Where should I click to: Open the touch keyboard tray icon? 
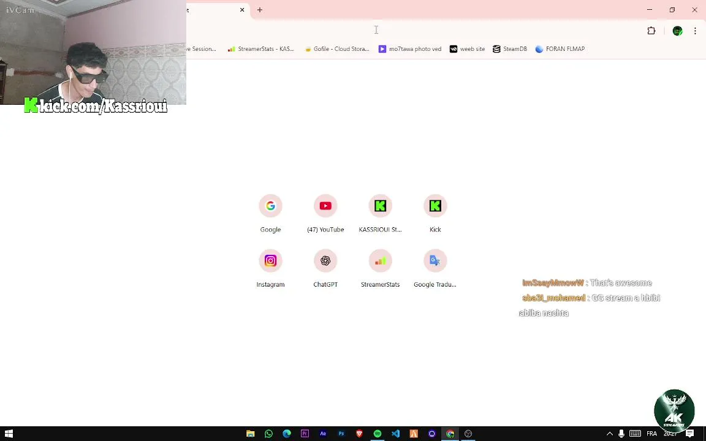point(635,434)
